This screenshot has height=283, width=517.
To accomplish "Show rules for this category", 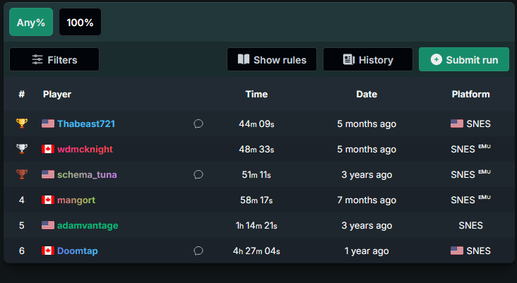I will click(x=272, y=59).
